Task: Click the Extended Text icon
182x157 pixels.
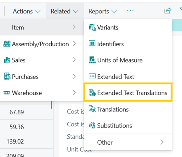Action: [x=92, y=77]
